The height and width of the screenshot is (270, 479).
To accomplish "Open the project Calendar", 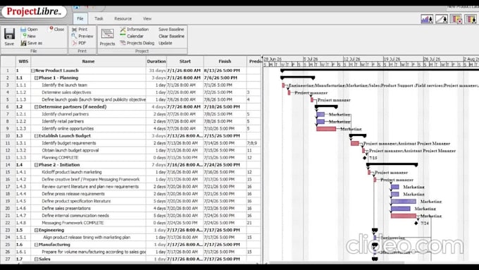I will [132, 36].
